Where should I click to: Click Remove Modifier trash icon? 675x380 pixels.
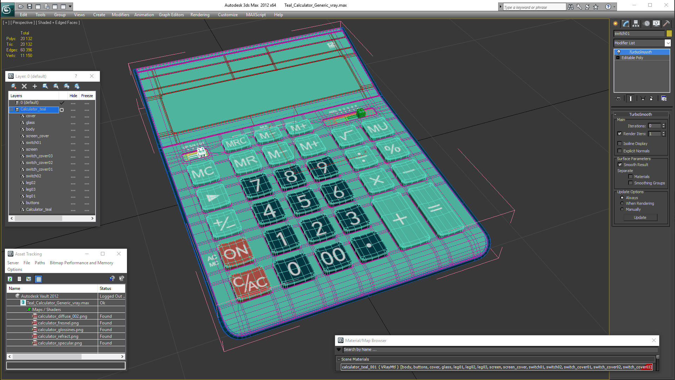[x=651, y=99]
